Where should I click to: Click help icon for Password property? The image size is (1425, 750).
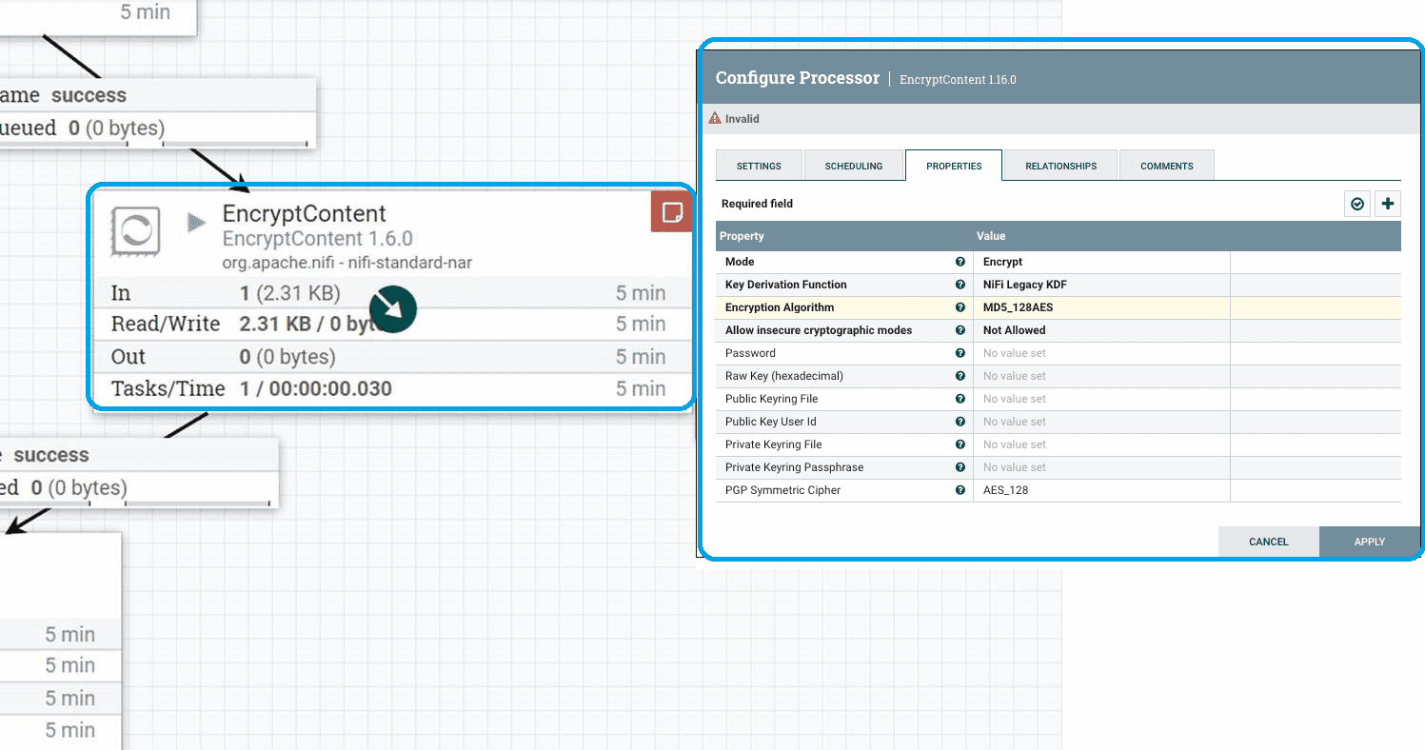[x=960, y=353]
